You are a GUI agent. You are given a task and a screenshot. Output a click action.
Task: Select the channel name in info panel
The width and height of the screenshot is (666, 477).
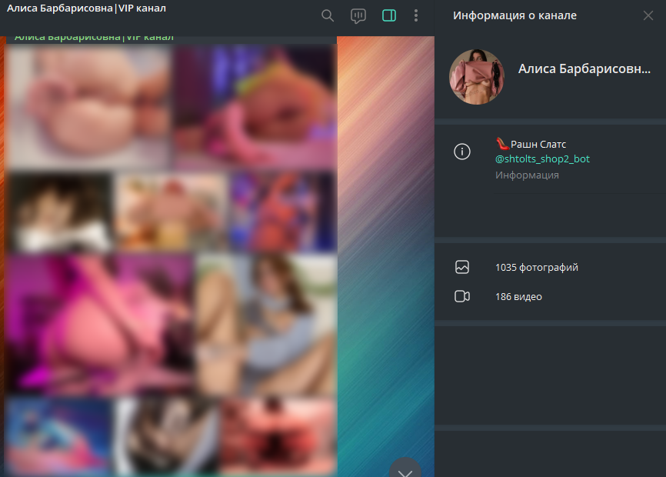pos(584,69)
